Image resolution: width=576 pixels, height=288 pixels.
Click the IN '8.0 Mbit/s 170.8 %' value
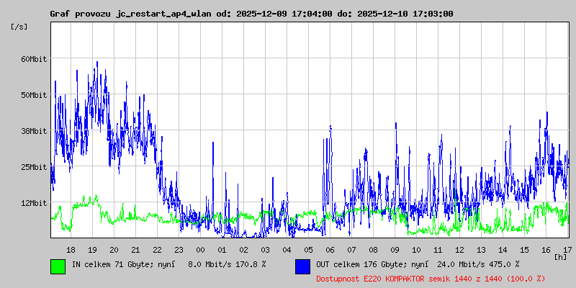point(227,264)
